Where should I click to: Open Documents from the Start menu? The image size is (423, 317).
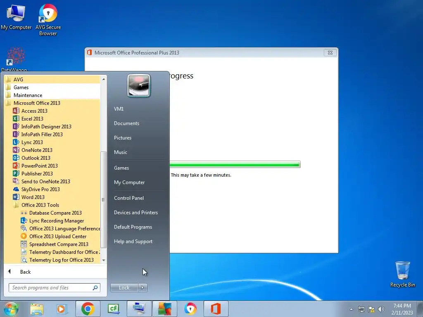click(x=126, y=123)
